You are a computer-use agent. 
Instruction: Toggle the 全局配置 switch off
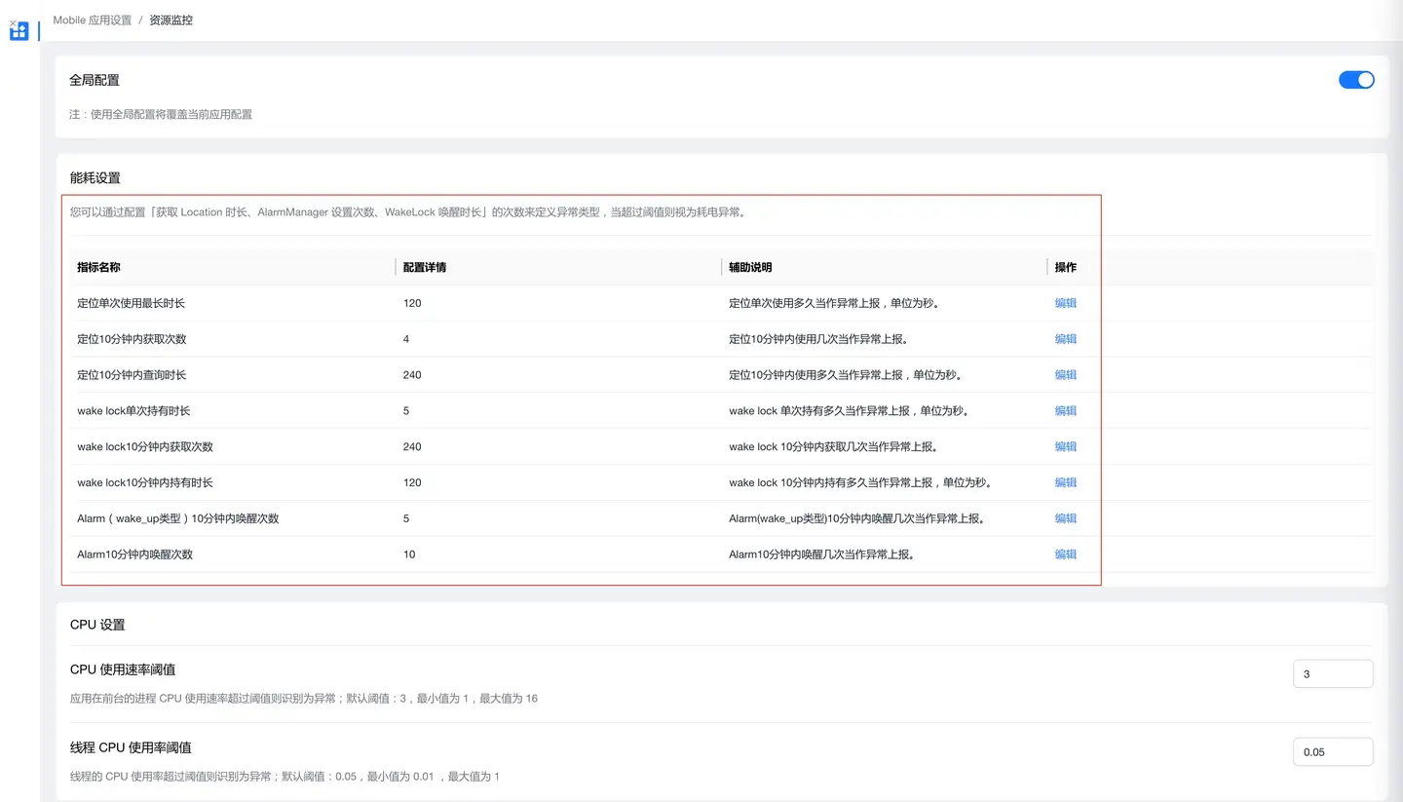[1355, 80]
